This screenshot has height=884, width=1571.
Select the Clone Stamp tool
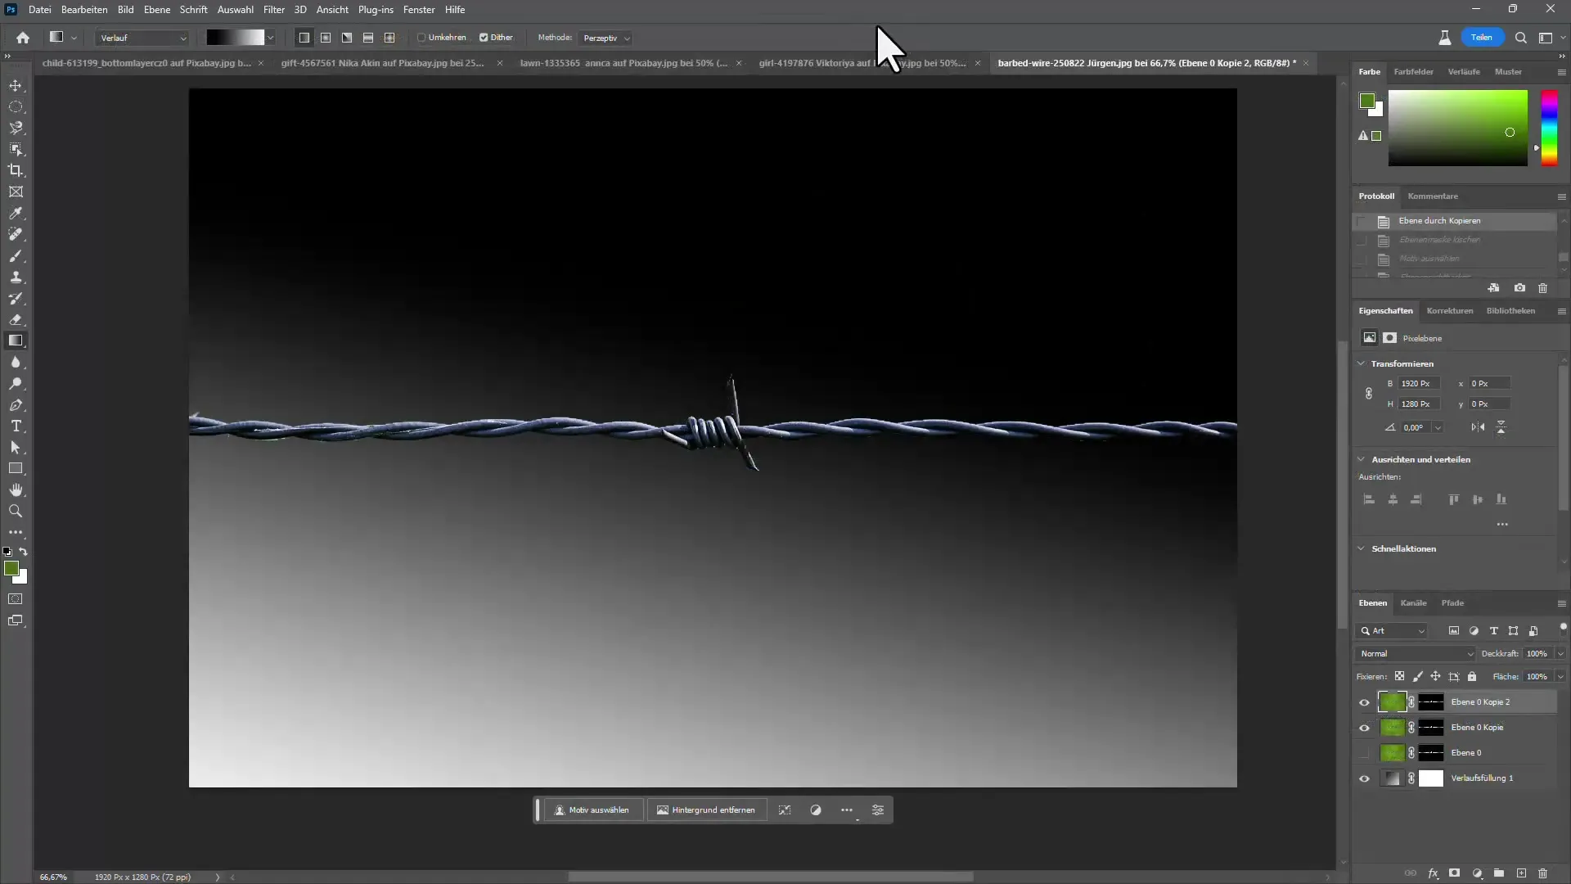click(16, 277)
